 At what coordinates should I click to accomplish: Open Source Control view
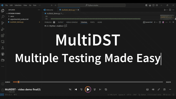(3, 23)
